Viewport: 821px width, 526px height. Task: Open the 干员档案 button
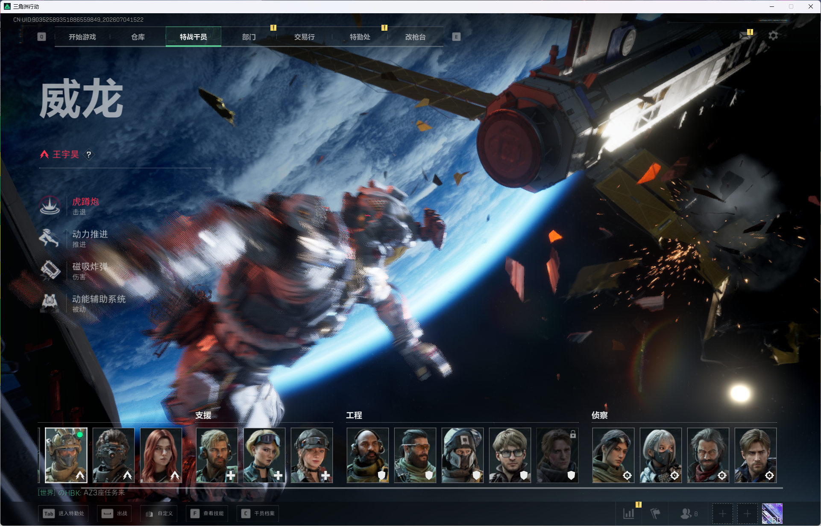point(258,513)
